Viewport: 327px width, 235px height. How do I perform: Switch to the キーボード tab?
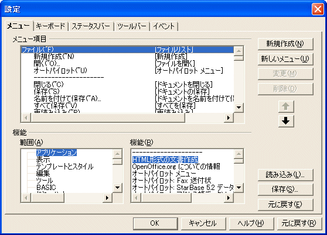pyautogui.click(x=50, y=26)
